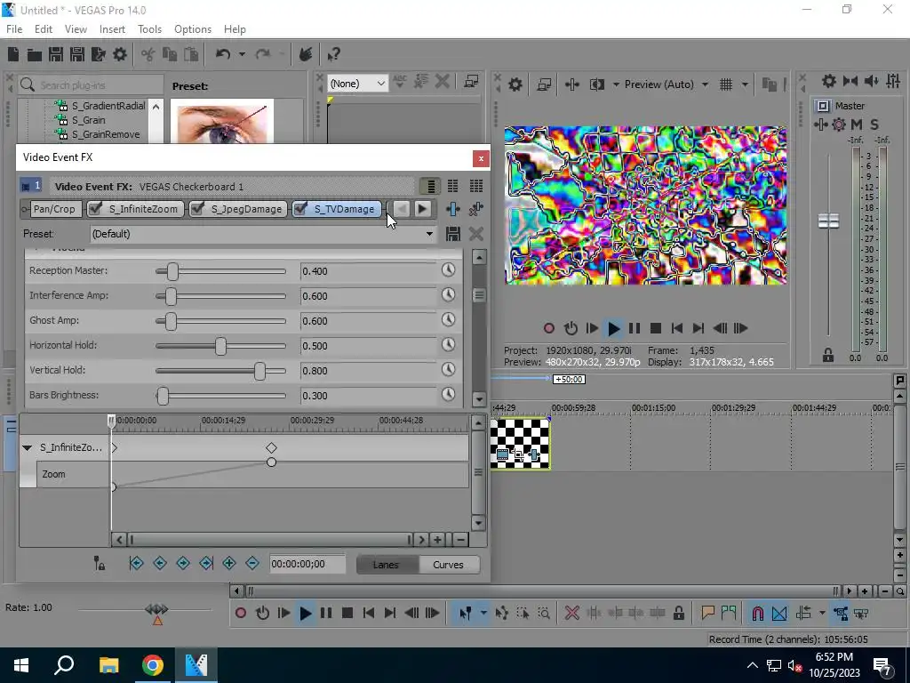Click the Project Properties gear icon
The image size is (910, 683).
point(120,54)
